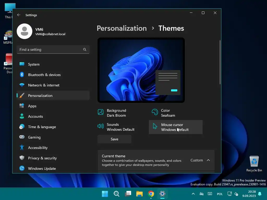Click the VM6@collabnet.local account text
267x200 pixels.
[x=50, y=34]
